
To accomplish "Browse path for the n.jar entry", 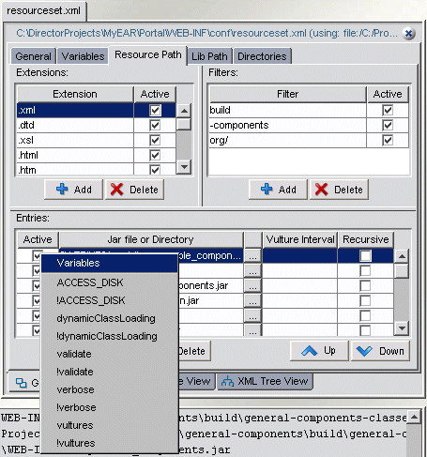I will point(252,301).
